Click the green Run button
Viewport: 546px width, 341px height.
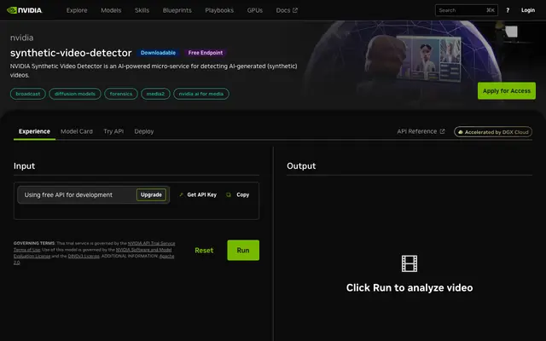pos(243,250)
